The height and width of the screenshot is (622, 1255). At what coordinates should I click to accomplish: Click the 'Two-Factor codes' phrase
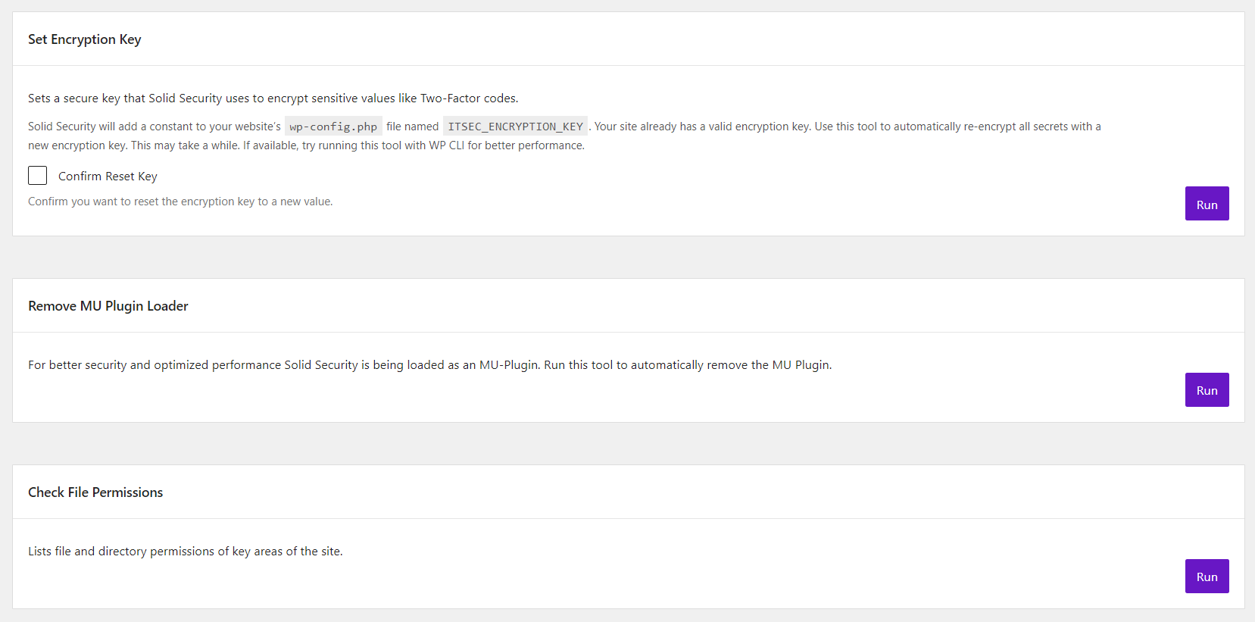pos(469,98)
